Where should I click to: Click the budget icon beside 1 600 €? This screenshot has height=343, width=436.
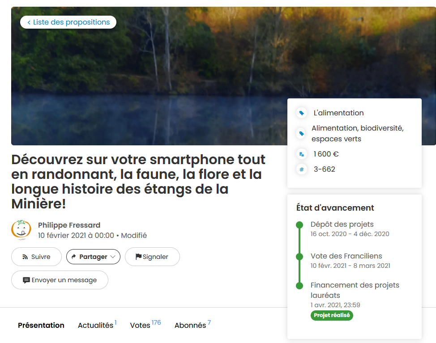[301, 154]
